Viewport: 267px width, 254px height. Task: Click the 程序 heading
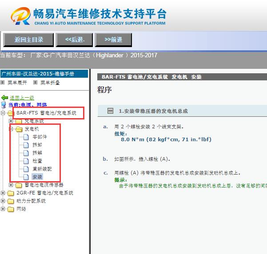(104, 90)
